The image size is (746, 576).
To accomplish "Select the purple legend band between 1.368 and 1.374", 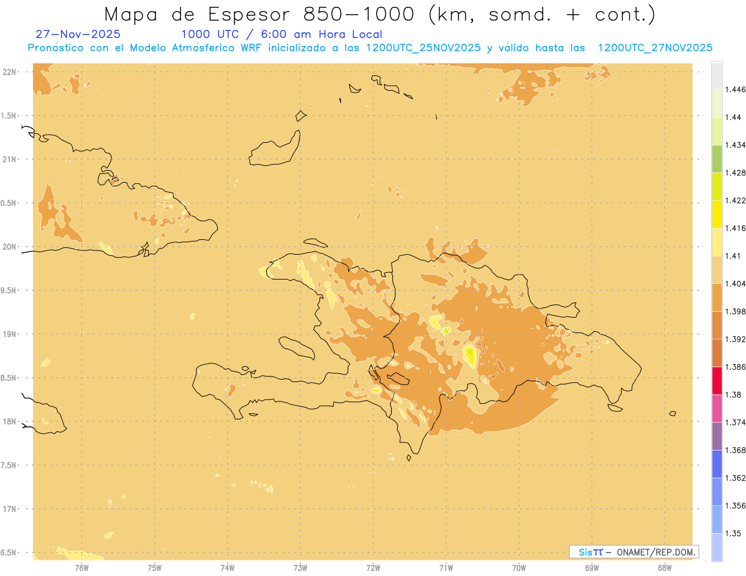I will click(x=717, y=436).
